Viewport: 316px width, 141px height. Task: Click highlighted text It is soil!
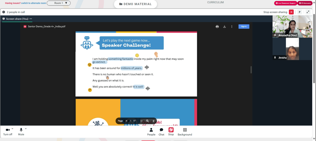138,87
